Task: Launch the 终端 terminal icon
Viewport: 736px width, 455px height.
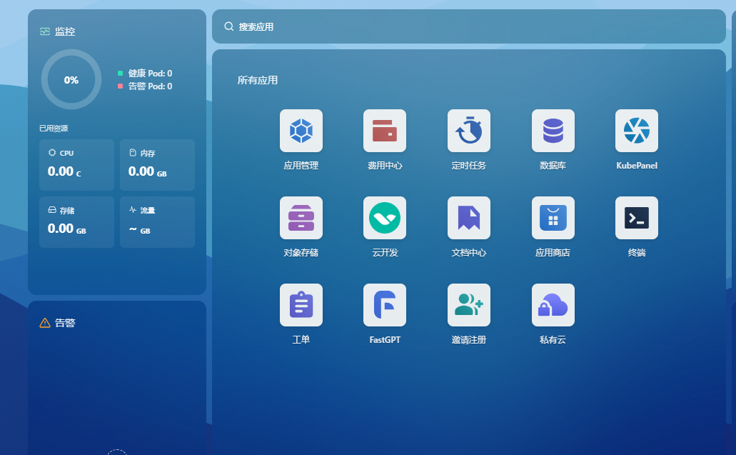Action: pyautogui.click(x=637, y=218)
